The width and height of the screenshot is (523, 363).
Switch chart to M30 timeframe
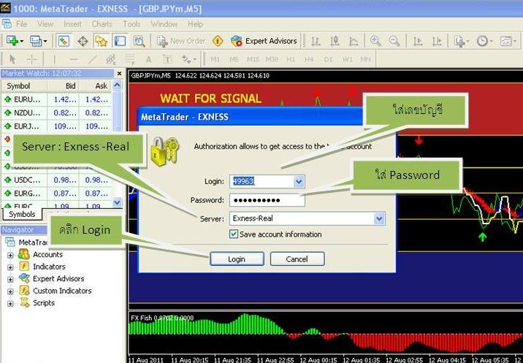(x=272, y=59)
